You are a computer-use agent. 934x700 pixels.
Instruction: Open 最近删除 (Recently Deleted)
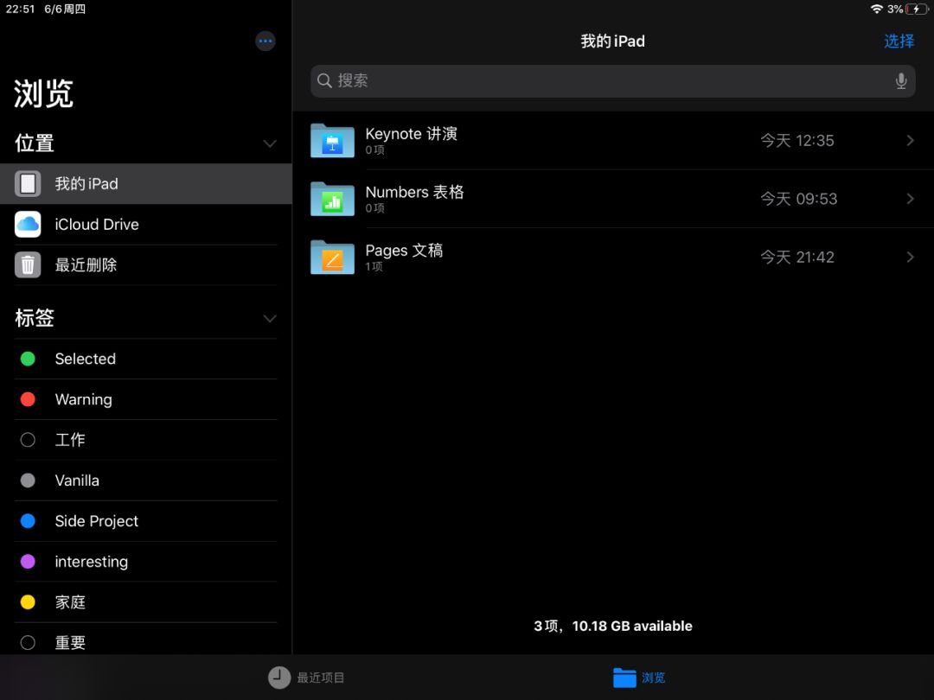click(89, 264)
